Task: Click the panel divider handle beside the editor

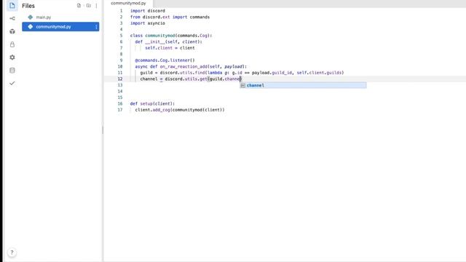Action: click(103, 130)
